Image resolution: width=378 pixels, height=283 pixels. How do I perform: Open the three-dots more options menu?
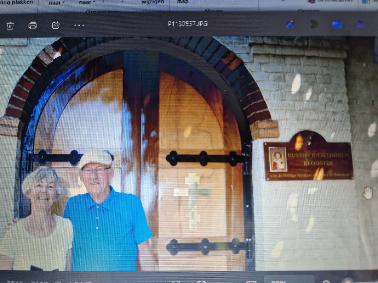click(79, 25)
